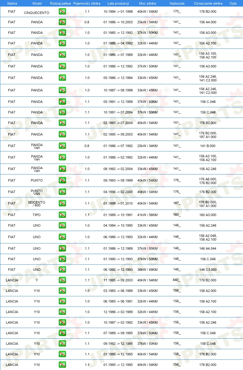Click the fuel icon for PANDA 01.1985 -> 12.1992
The width and height of the screenshot is (243, 370).
click(62, 33)
